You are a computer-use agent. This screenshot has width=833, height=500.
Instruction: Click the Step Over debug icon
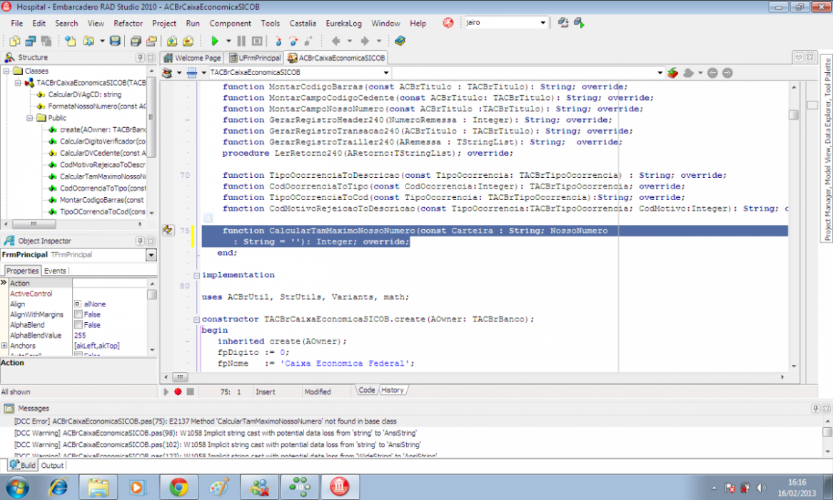pyautogui.click(x=293, y=41)
